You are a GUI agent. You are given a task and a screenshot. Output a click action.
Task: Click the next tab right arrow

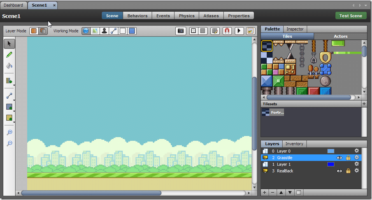360,5
